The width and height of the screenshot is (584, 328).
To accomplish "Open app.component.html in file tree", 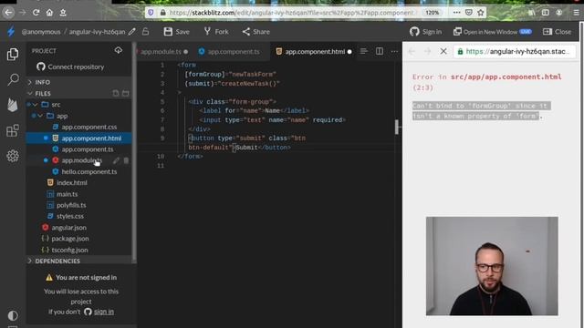I will [91, 138].
